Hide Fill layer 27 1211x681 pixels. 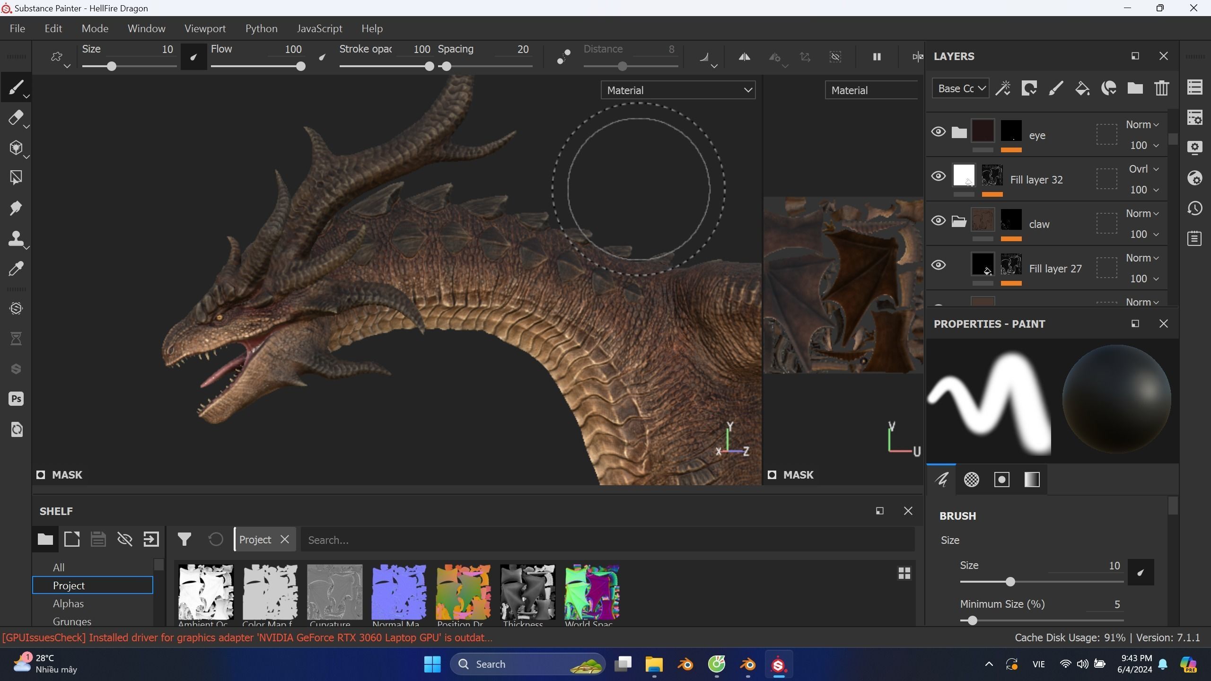click(938, 265)
